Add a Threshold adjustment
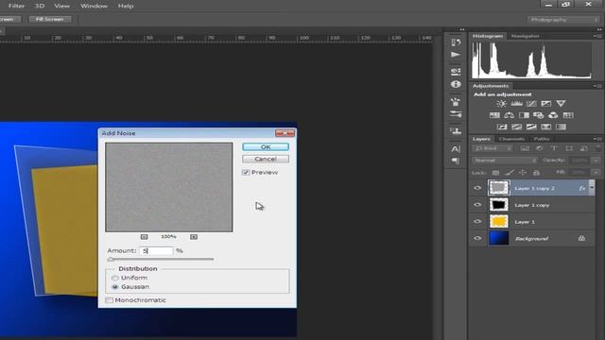 (531, 127)
